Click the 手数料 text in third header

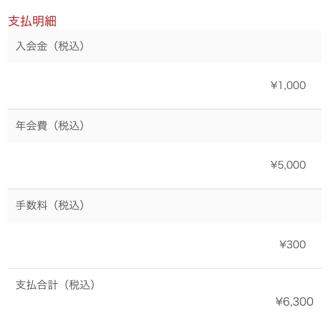tap(31, 205)
